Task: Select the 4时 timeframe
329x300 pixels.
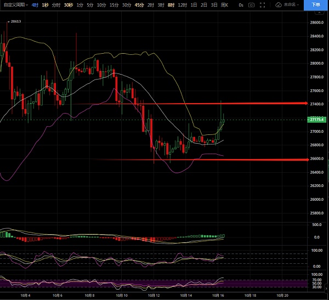Action: coord(35,4)
